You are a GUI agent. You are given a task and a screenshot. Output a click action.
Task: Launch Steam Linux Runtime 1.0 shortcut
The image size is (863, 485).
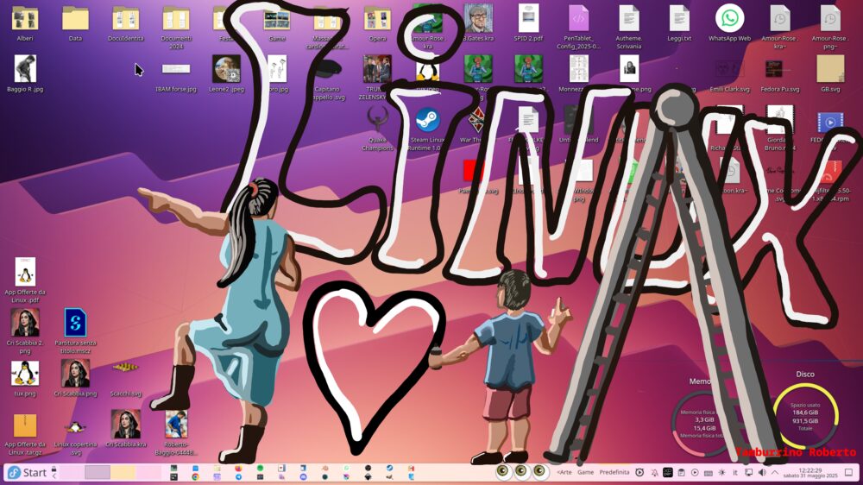click(x=426, y=129)
